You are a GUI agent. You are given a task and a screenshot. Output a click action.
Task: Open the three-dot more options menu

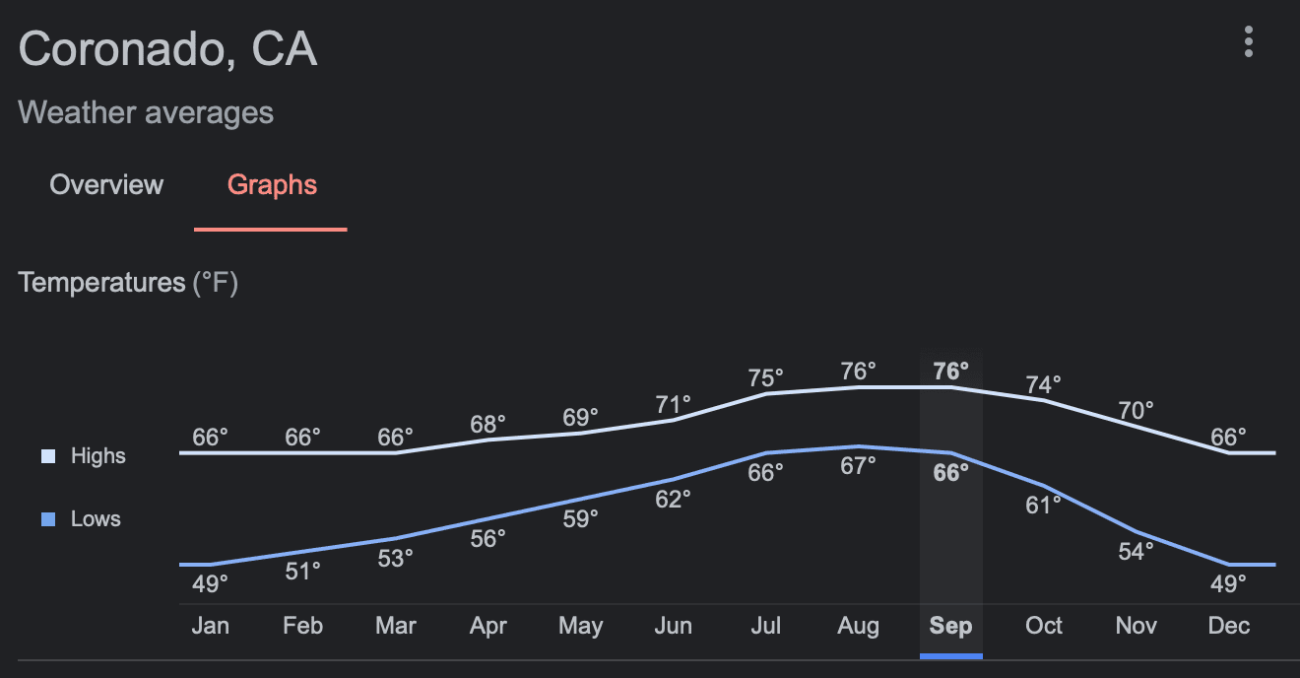coord(1248,41)
